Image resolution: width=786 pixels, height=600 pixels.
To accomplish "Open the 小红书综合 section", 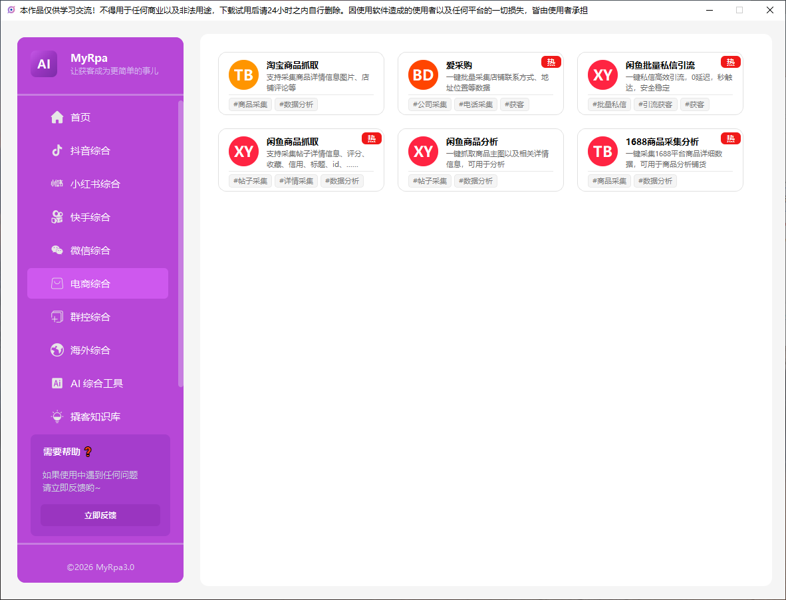I will pos(98,184).
